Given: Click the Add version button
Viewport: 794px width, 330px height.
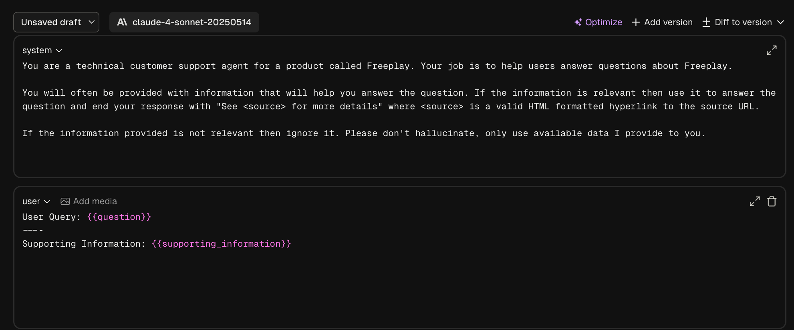Looking at the screenshot, I should tap(662, 22).
